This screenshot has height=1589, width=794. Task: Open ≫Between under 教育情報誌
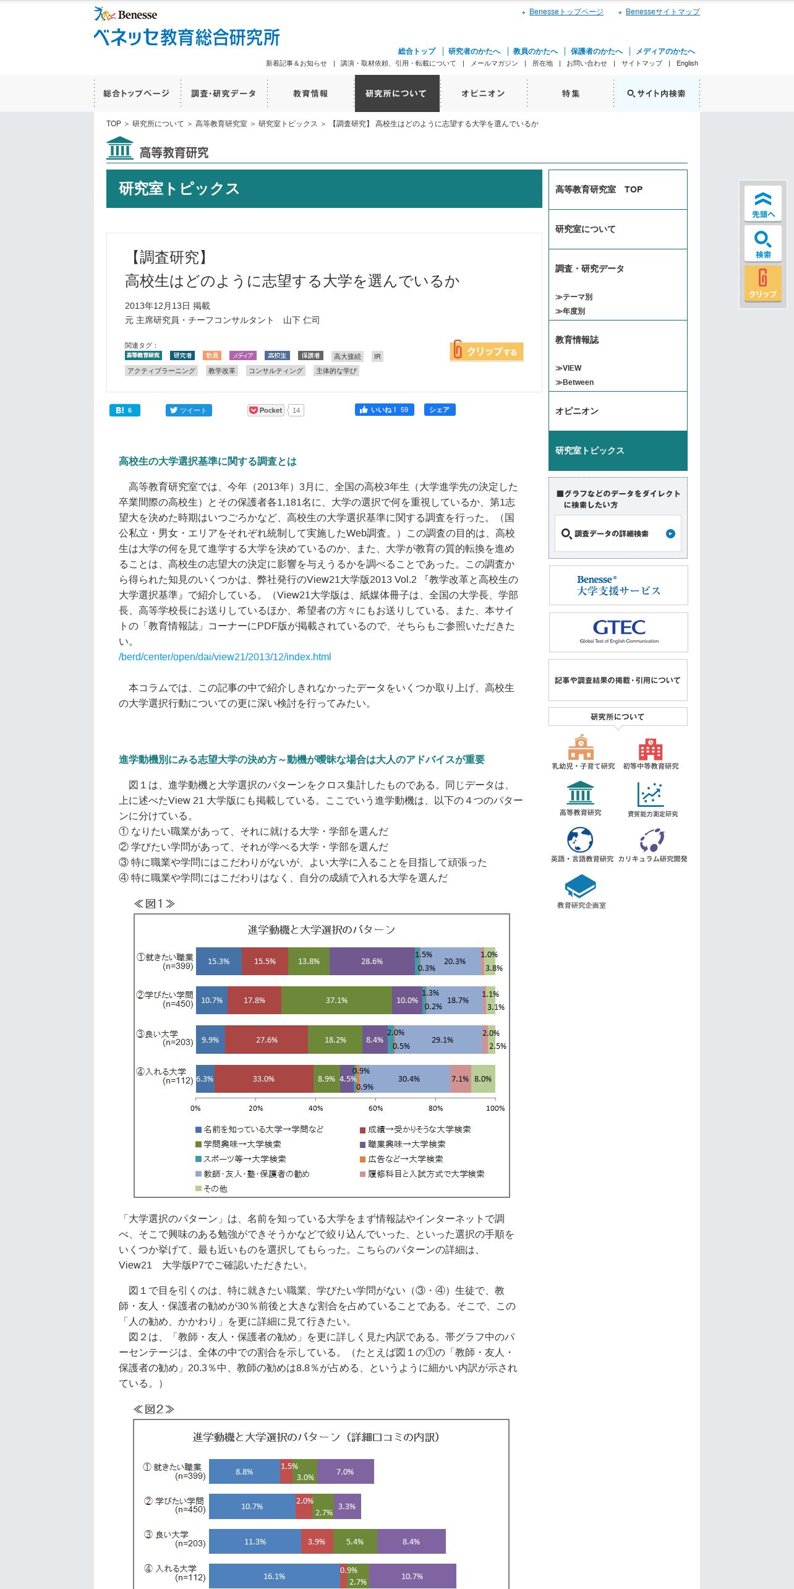[x=574, y=382]
